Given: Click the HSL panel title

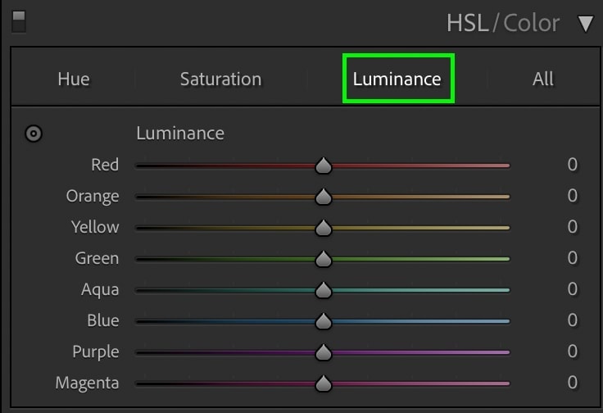Looking at the screenshot, I should (x=468, y=24).
